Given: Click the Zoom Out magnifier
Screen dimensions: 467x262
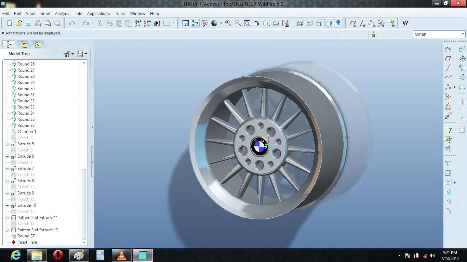Looking at the screenshot, I should tap(238, 23).
